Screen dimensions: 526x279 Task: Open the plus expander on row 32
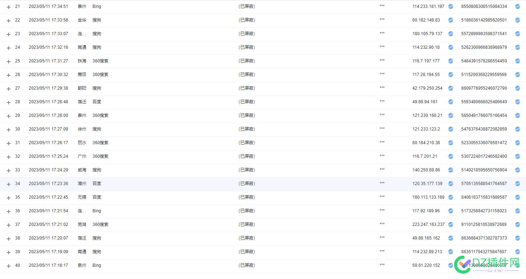coord(9,157)
